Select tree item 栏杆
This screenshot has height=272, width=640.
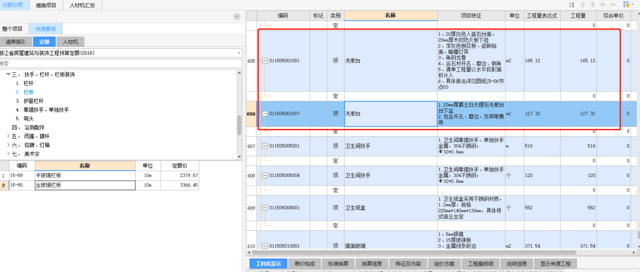pos(29,83)
